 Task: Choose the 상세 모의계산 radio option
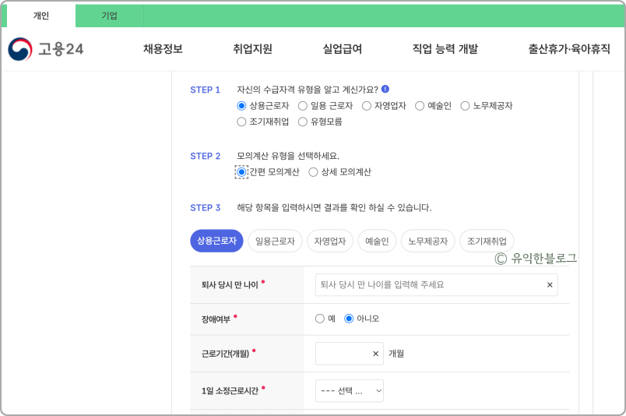(x=313, y=172)
